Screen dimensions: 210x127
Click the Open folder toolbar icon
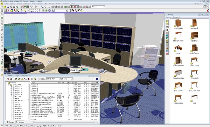click(5, 7)
